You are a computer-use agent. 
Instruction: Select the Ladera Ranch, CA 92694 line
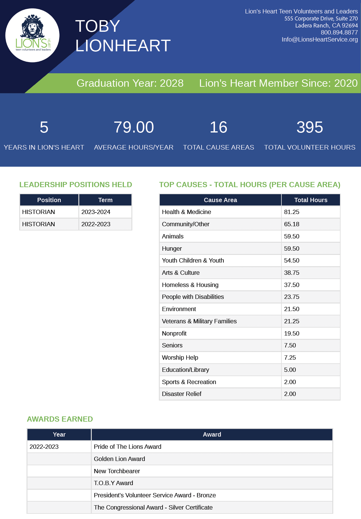point(326,25)
